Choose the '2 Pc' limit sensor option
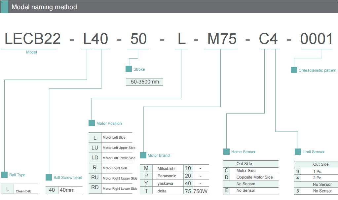338x200 pixels. point(317,178)
